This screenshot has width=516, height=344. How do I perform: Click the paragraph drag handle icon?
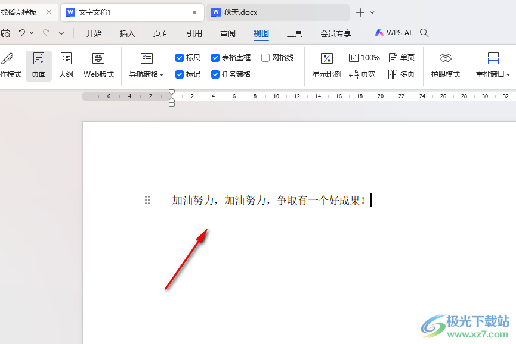(147, 200)
